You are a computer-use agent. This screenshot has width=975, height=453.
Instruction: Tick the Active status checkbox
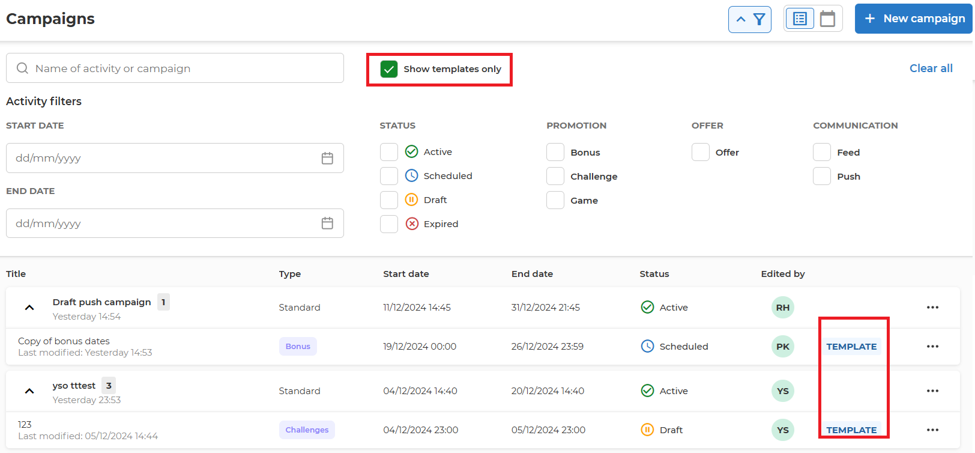click(389, 152)
